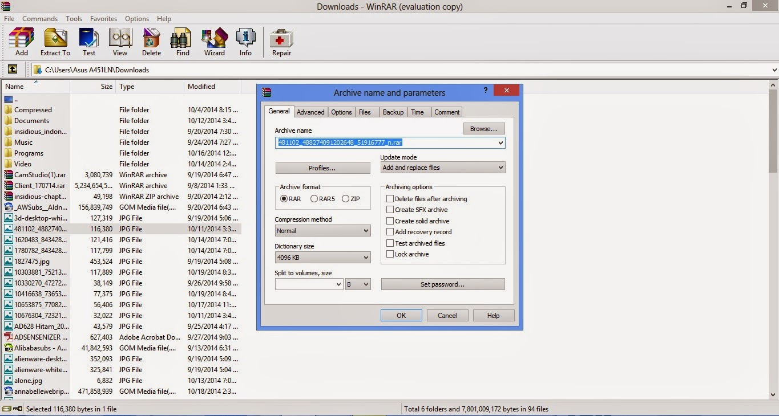Click the _AWSubs GOM media file icon
This screenshot has width=779, height=416.
(9, 207)
